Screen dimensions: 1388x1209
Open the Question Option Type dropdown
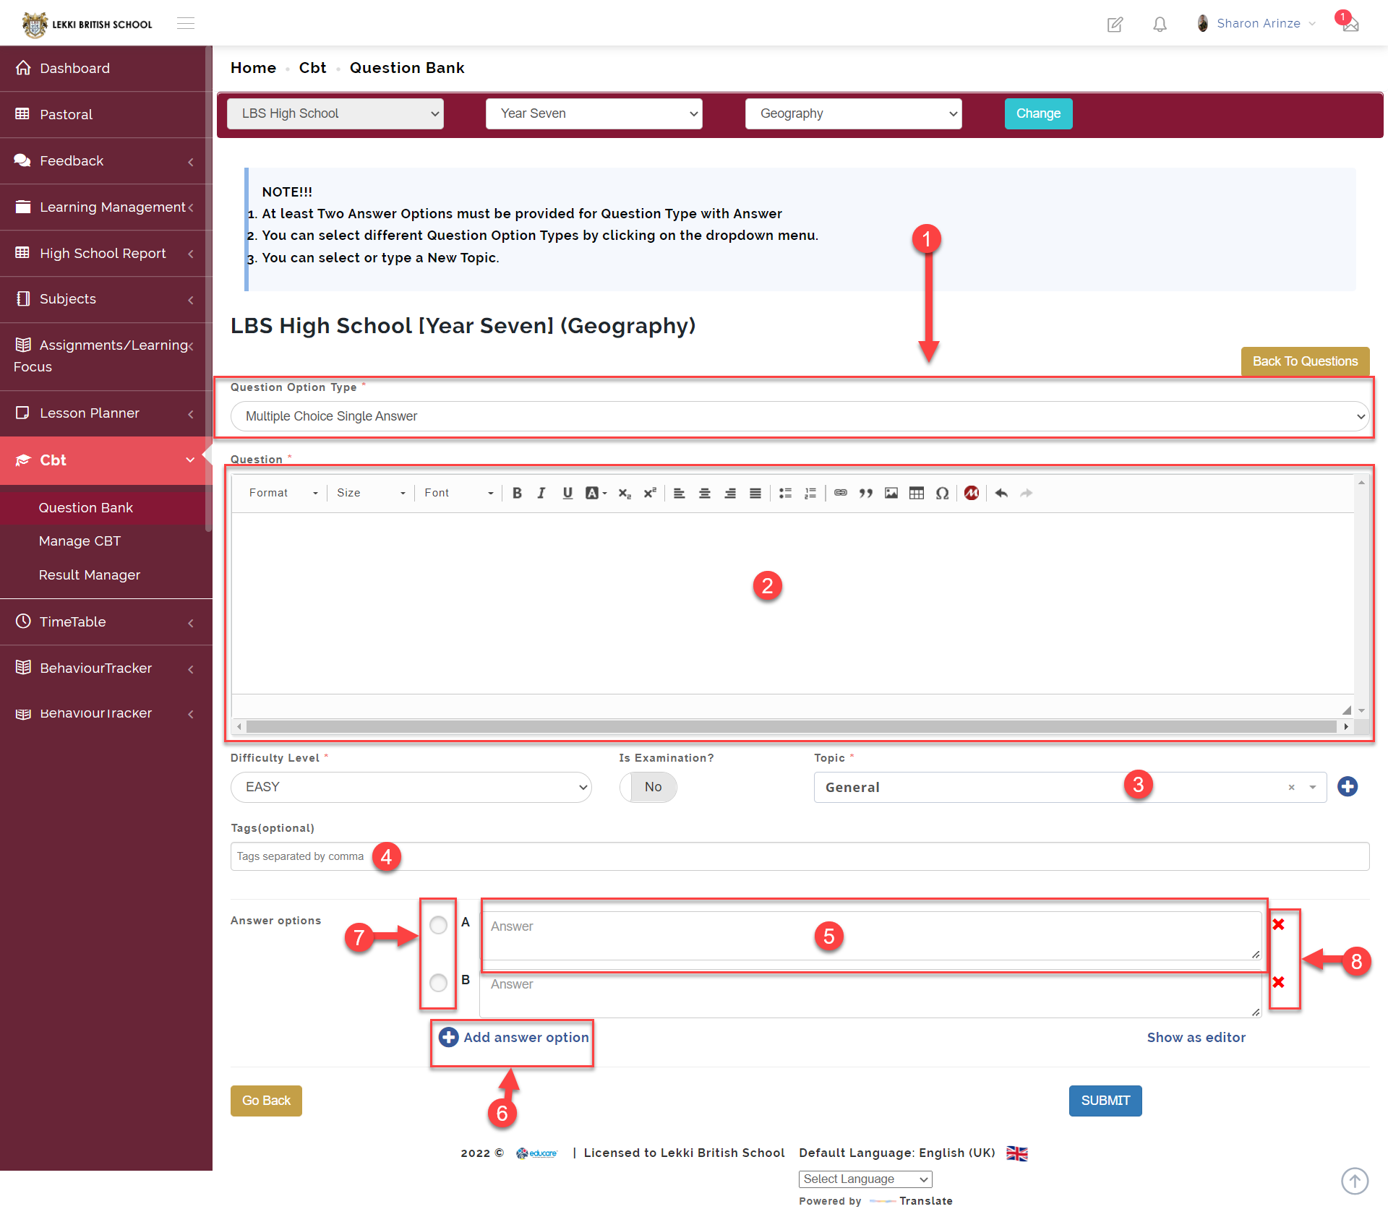coord(800,416)
